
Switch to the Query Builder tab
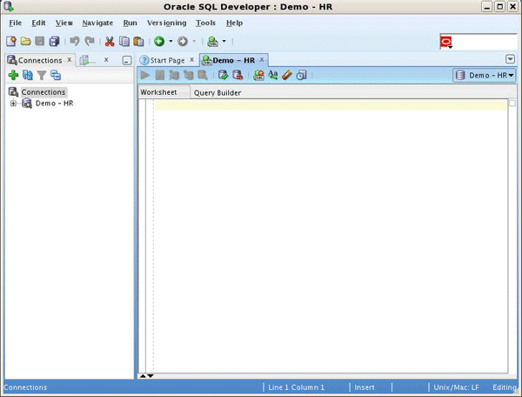coord(217,93)
